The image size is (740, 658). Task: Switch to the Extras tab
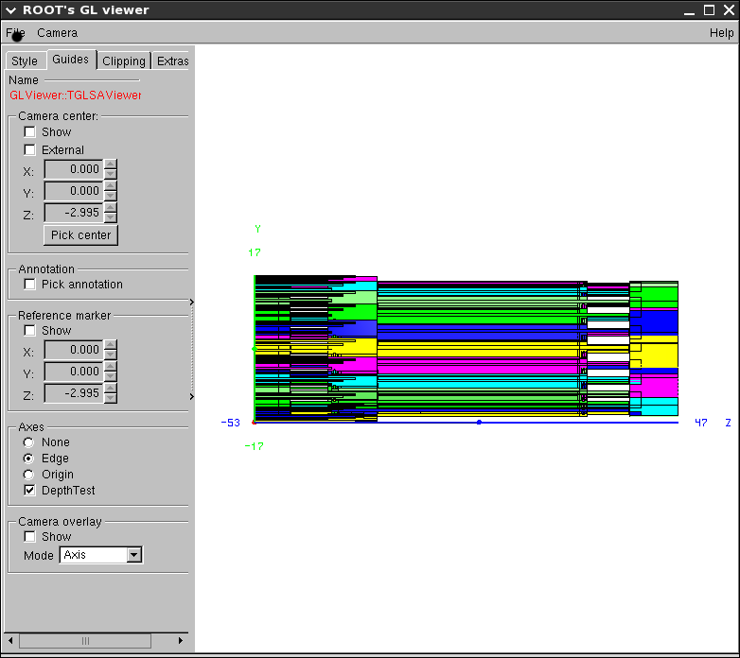[x=172, y=61]
